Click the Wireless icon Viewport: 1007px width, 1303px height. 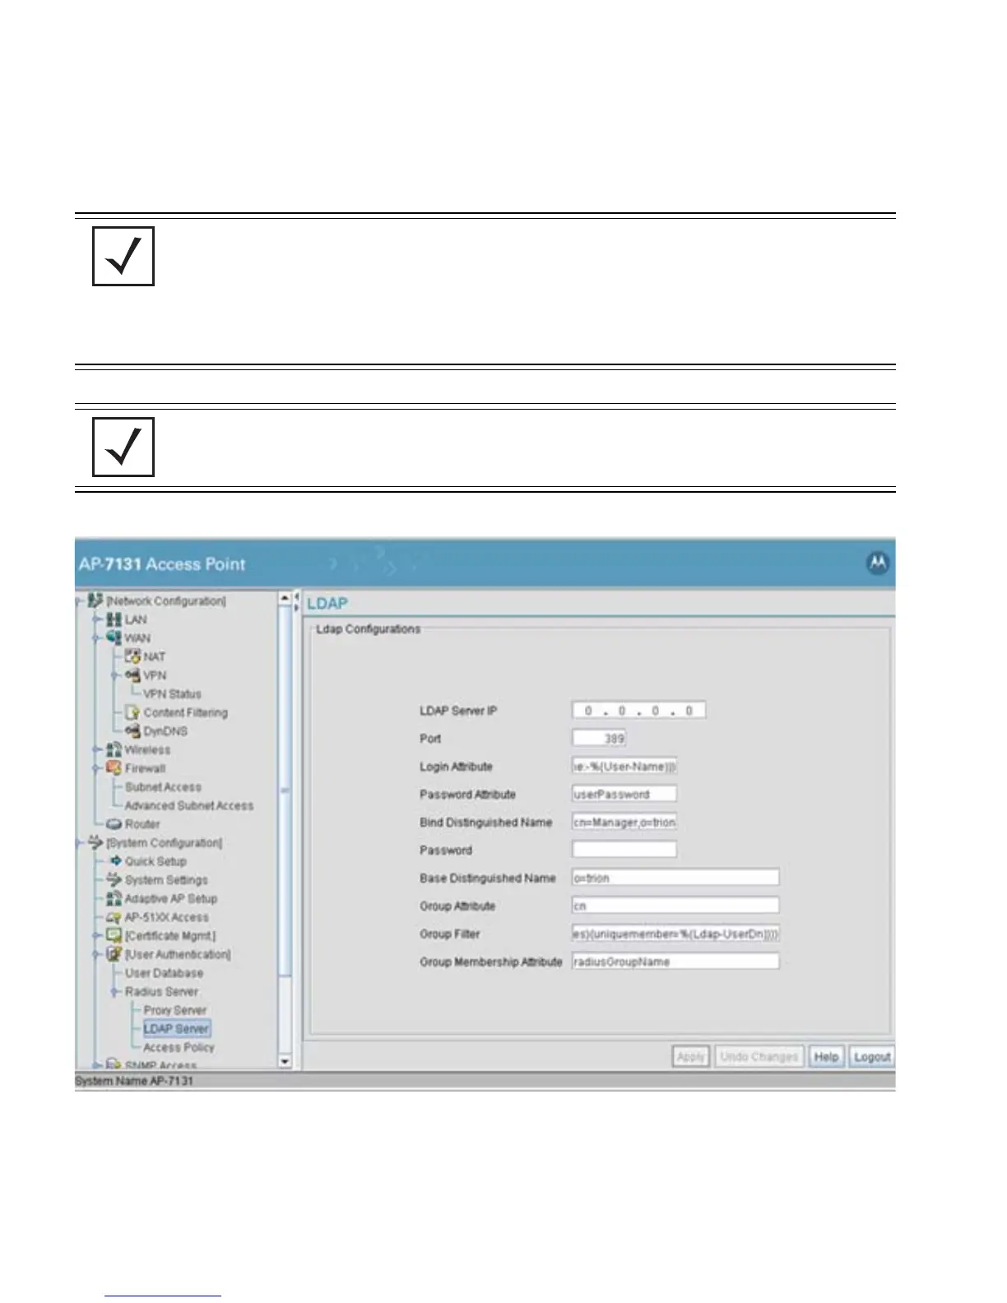(x=114, y=750)
